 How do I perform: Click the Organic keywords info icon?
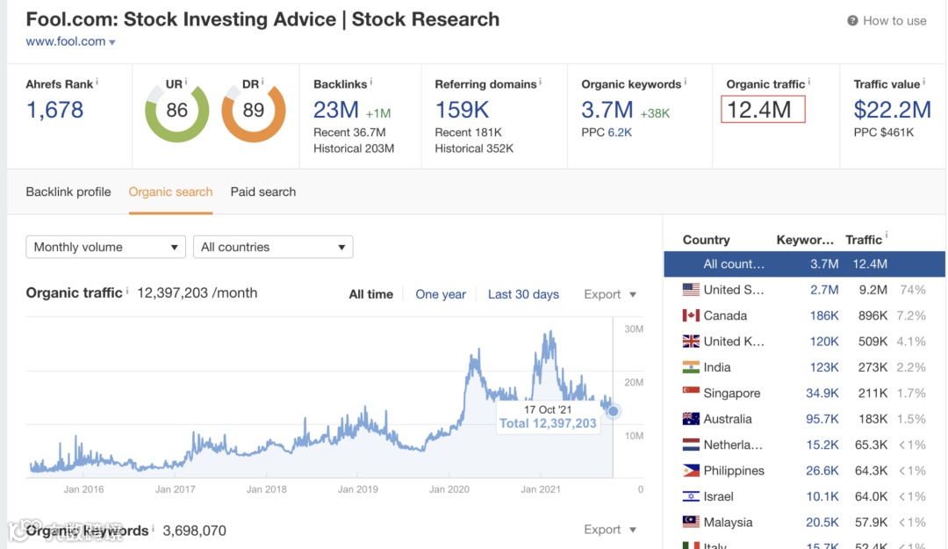tap(685, 81)
